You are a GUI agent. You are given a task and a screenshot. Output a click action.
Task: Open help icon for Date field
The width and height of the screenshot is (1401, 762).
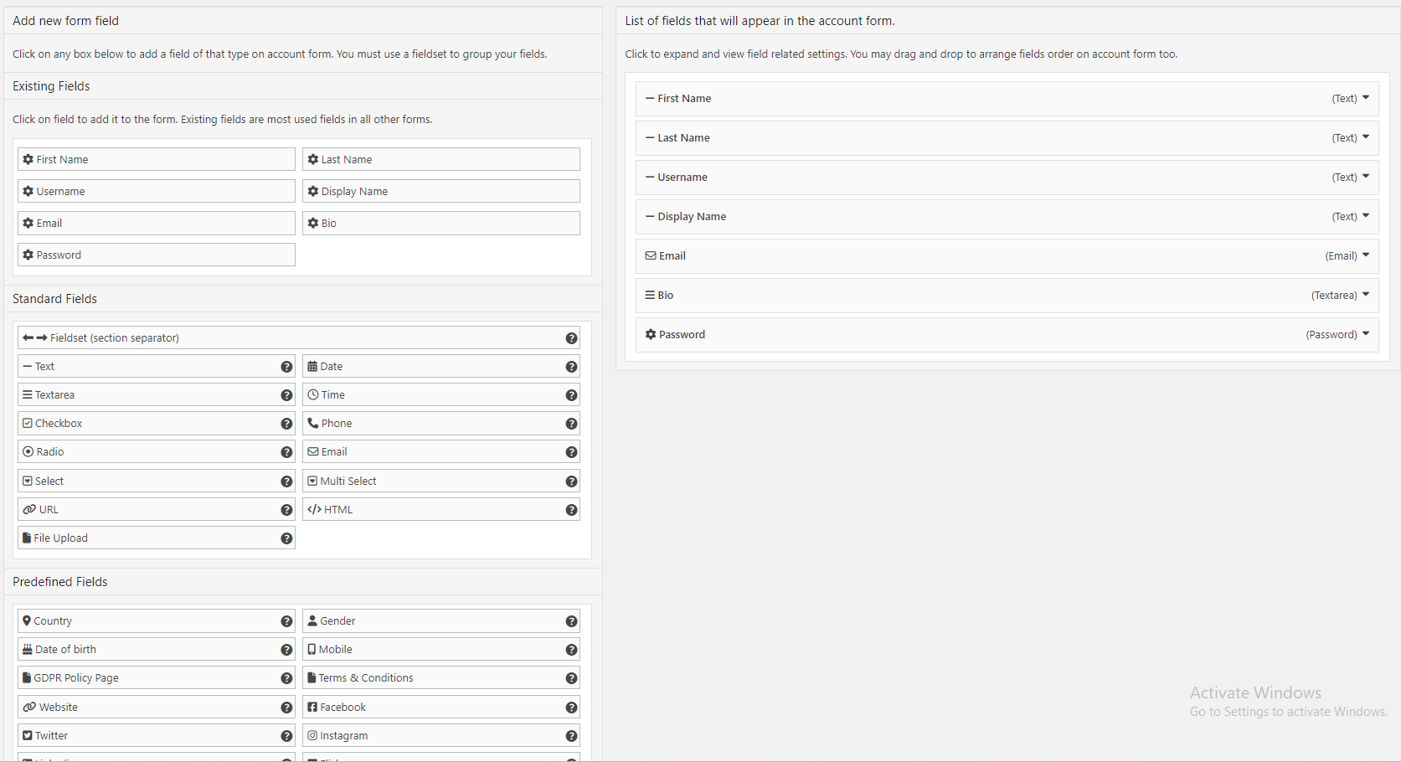click(x=571, y=367)
